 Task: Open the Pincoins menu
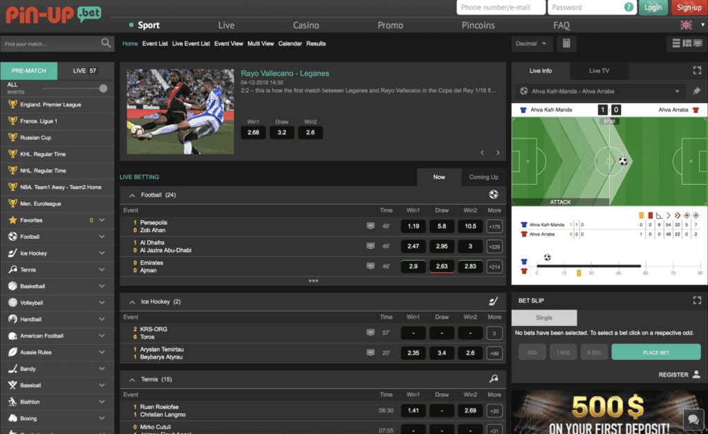[x=478, y=26]
